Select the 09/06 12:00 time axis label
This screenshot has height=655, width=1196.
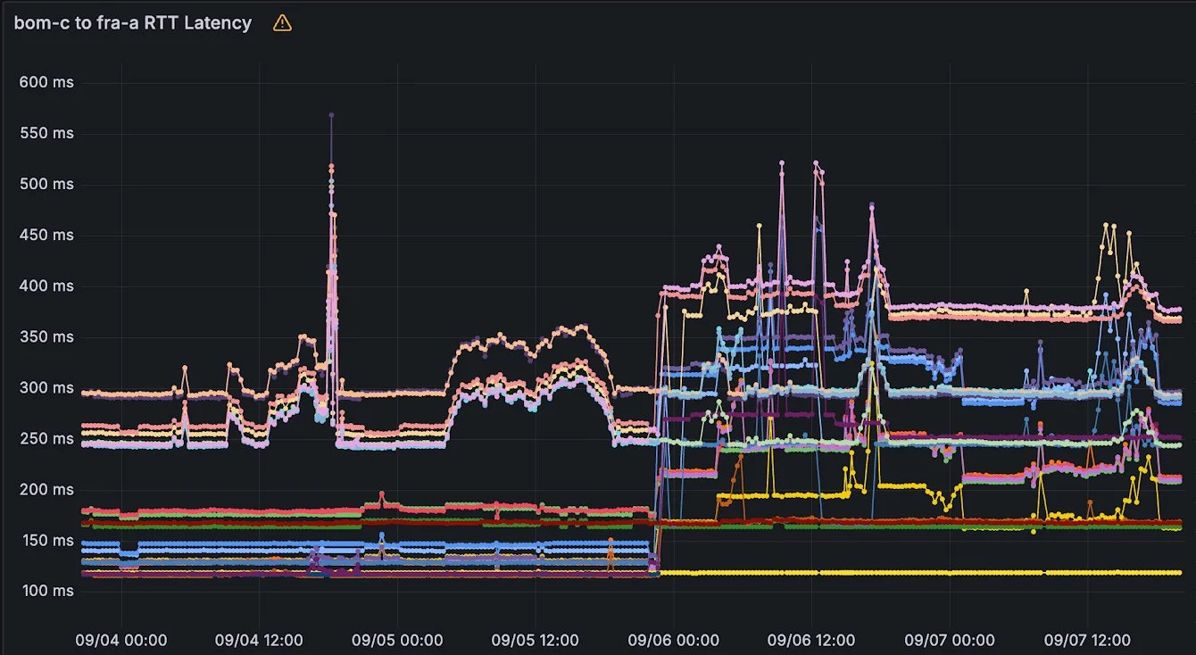pos(811,640)
